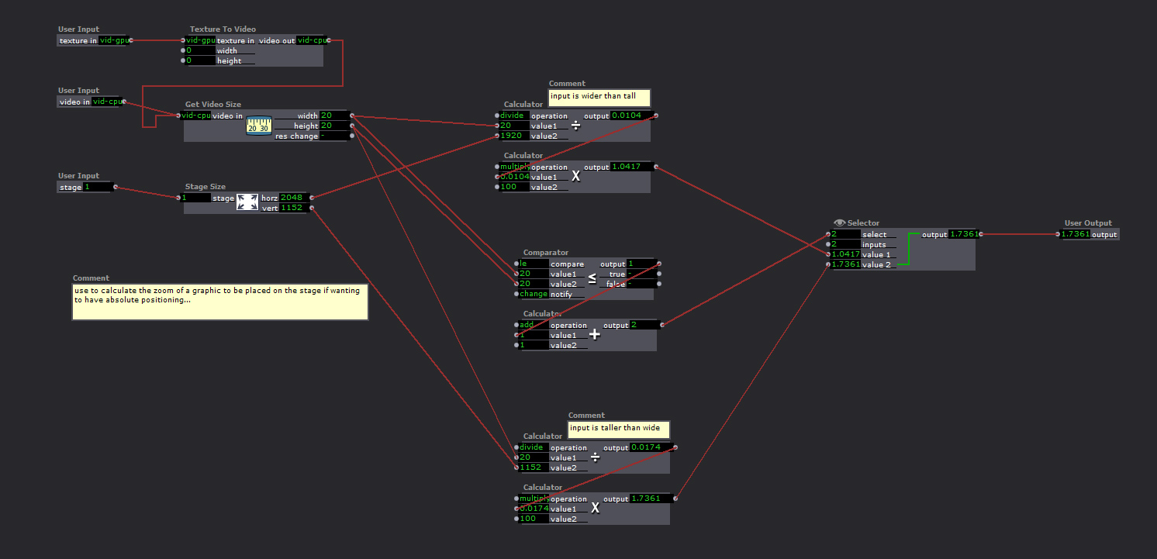Viewport: 1157px width, 559px height.
Task: Click the Stage Size actor title
Action: coord(205,187)
